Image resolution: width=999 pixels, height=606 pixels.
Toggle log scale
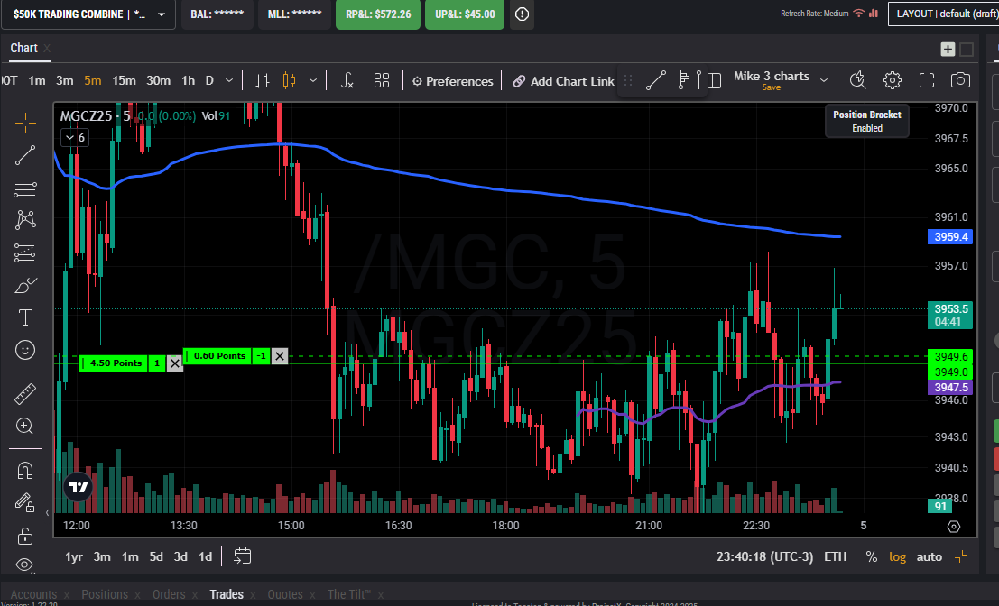pos(897,557)
